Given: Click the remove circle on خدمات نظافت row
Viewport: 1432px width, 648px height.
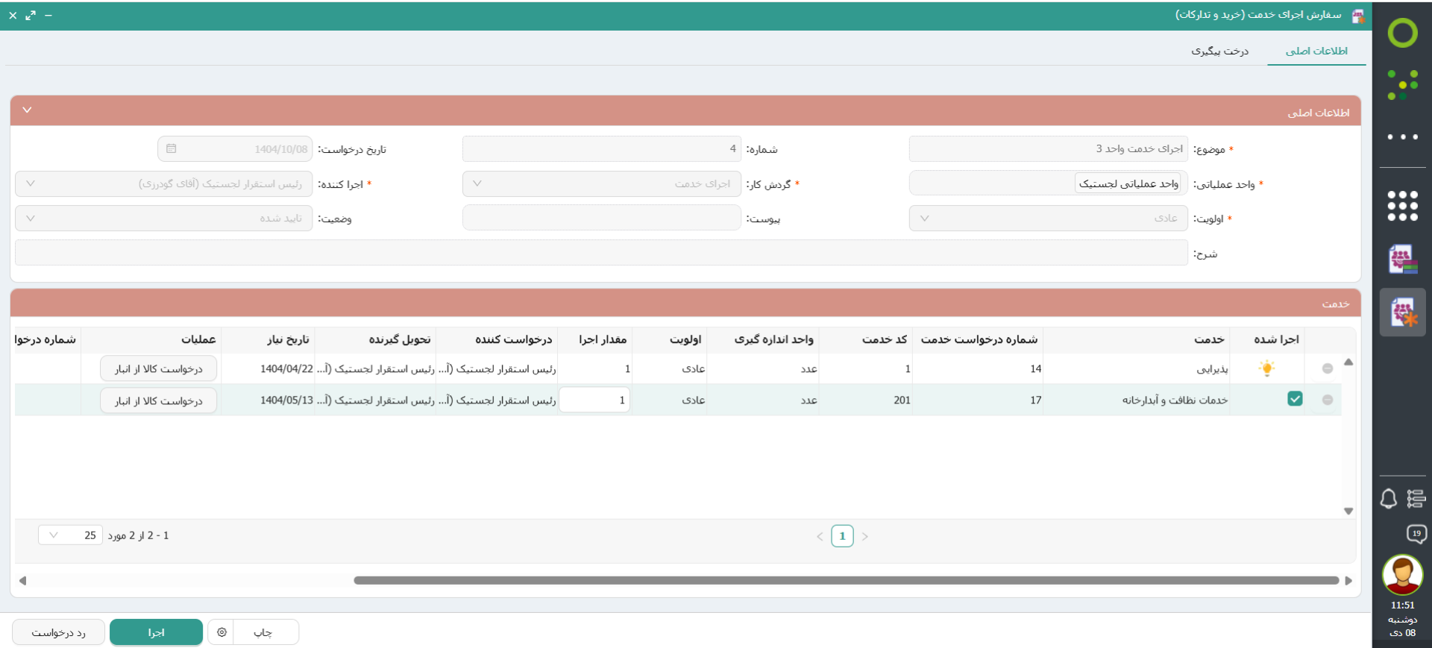Looking at the screenshot, I should pyautogui.click(x=1328, y=400).
